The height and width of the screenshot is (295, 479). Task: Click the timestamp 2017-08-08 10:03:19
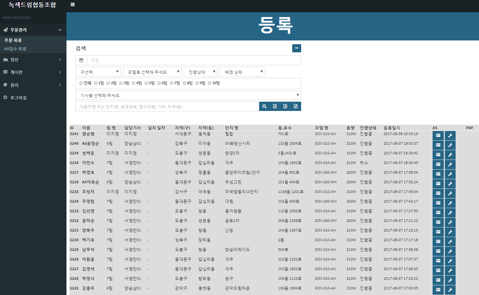(x=401, y=134)
